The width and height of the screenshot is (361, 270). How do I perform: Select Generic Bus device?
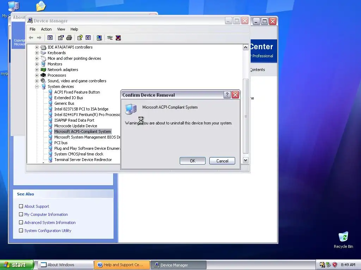point(64,103)
